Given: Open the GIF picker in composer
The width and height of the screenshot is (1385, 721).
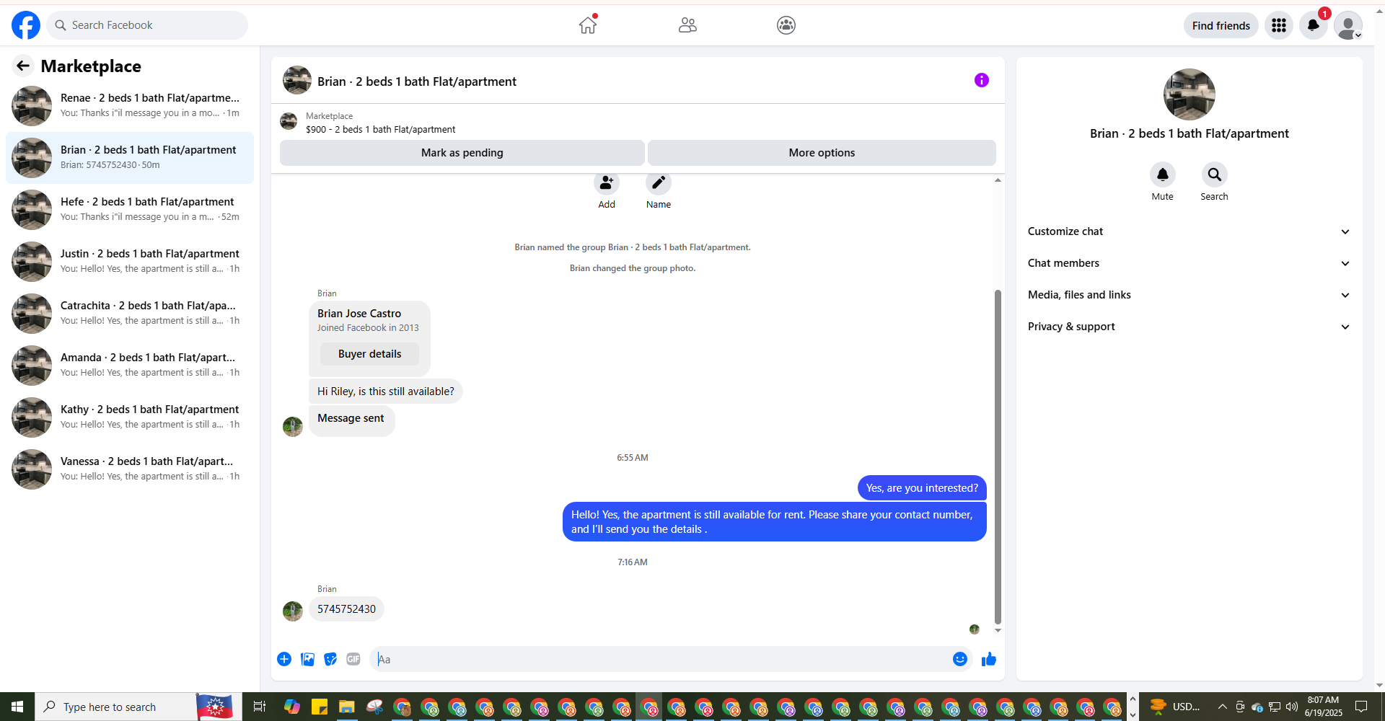Looking at the screenshot, I should click(353, 659).
